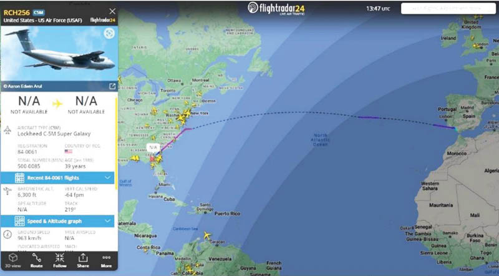Expand the Speed & Altitude graph section
499x276 pixels.
(x=108, y=220)
